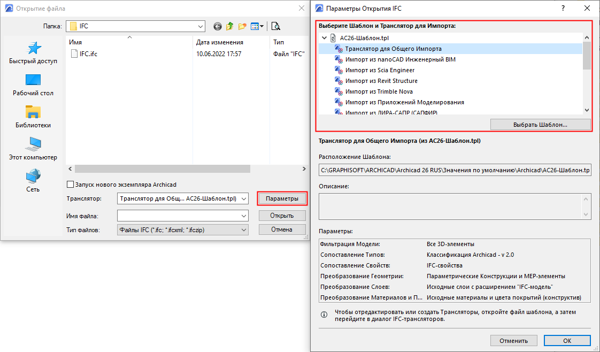The width and height of the screenshot is (600, 352).
Task: Click Выбрать Шаблон... button
Action: 540,125
